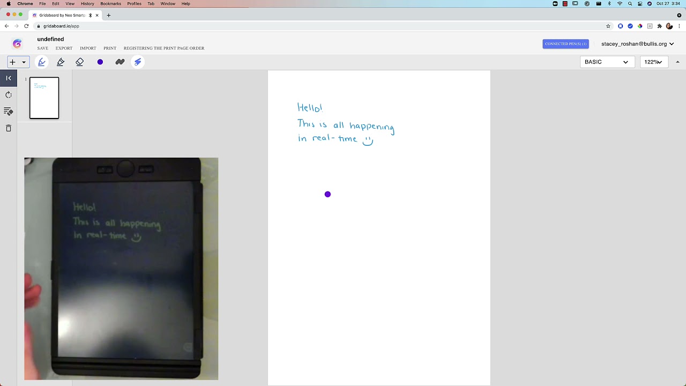The height and width of the screenshot is (386, 686).
Task: Open the stacey_roshan account dropdown
Action: (x=637, y=44)
